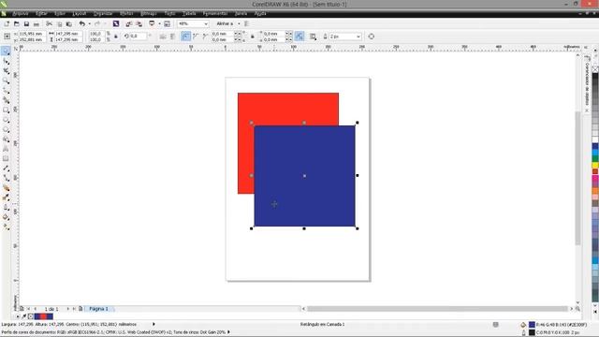Toggle the scalloped corner style button
The height and width of the screenshot is (337, 599).
tap(196, 37)
